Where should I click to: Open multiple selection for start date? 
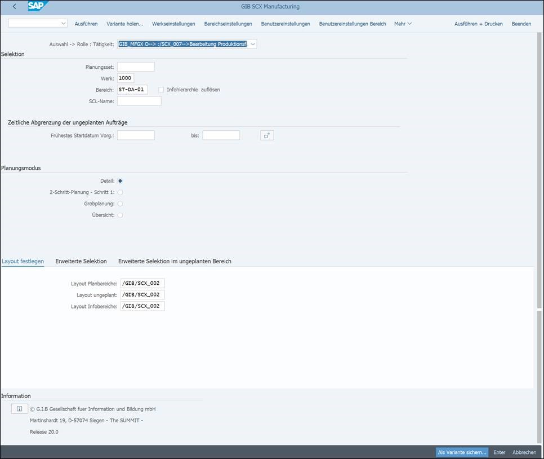click(x=267, y=135)
